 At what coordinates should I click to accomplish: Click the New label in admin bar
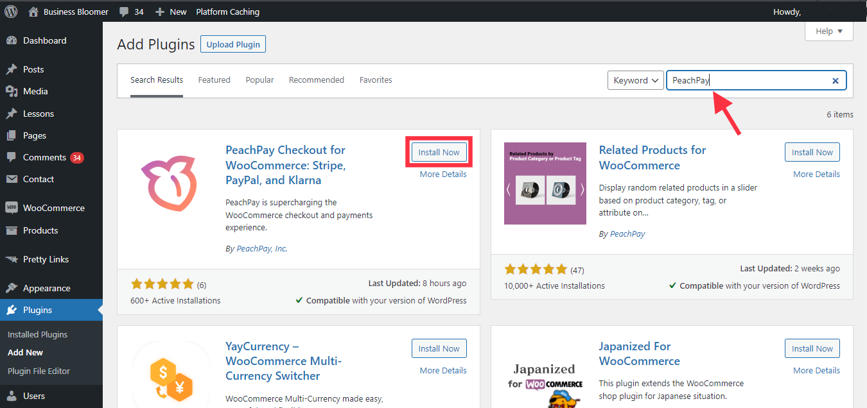point(179,12)
